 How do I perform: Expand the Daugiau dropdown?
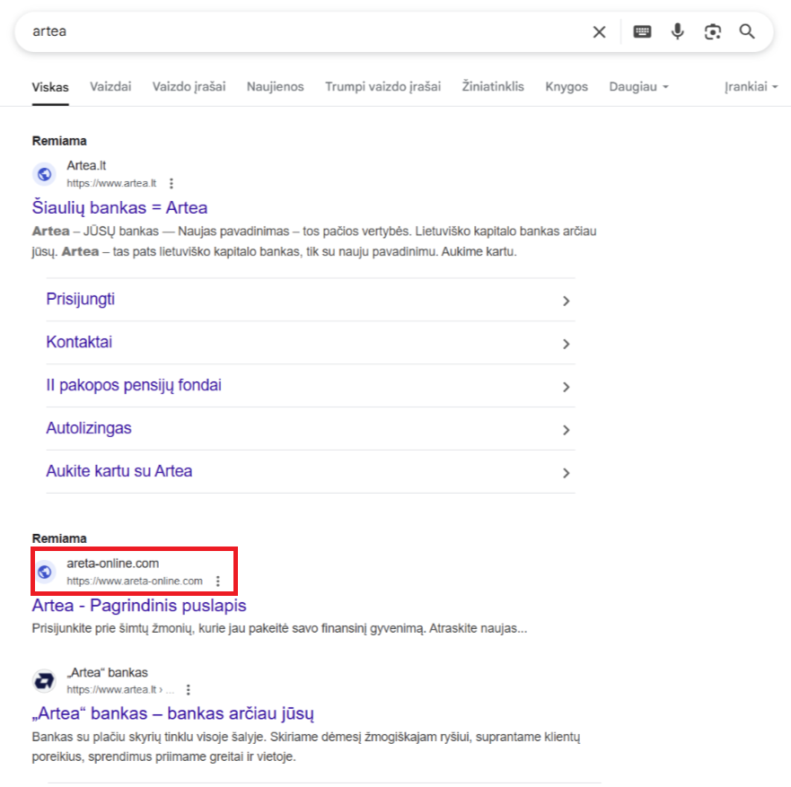point(638,87)
